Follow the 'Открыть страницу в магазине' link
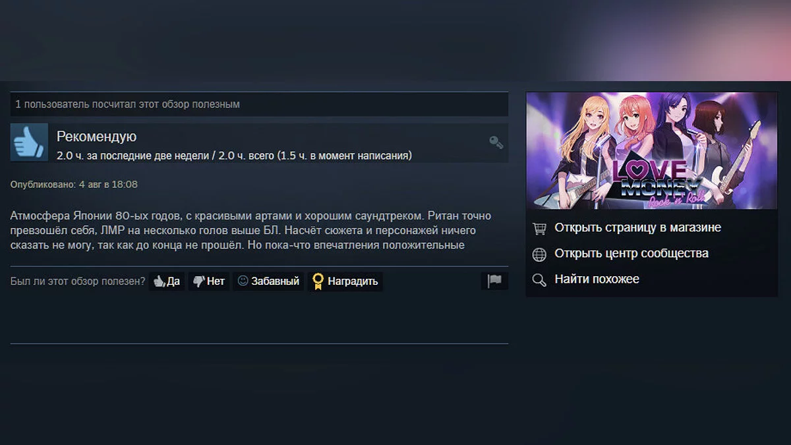 (x=637, y=227)
